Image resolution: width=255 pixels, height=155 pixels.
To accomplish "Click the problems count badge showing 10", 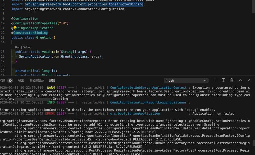I will coord(10,81).
